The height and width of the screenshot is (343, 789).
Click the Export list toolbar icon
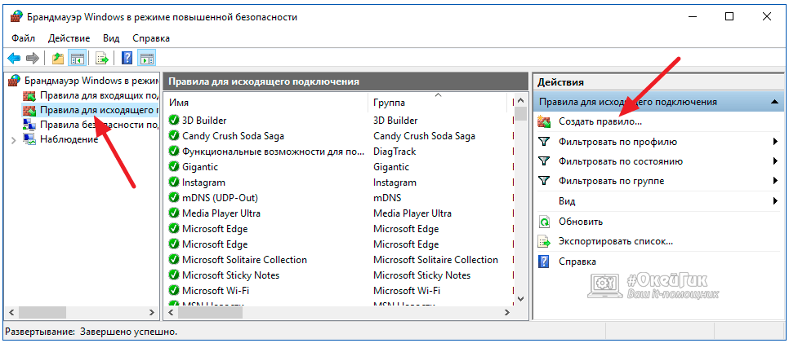coord(102,59)
